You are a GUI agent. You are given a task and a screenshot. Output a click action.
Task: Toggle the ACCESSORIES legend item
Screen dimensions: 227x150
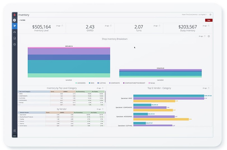[x=81, y=83]
